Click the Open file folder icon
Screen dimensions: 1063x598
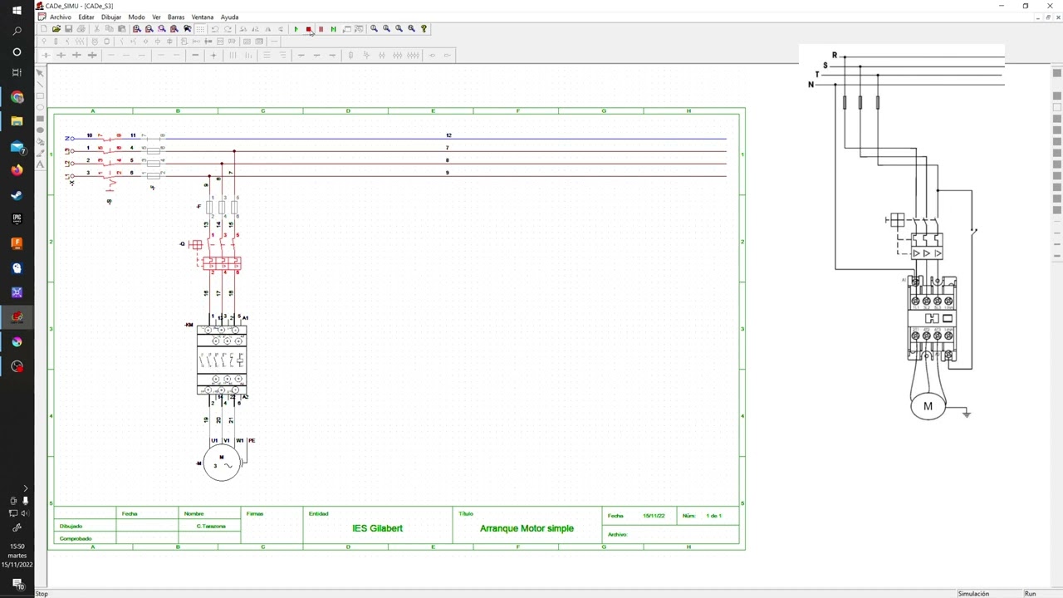(56, 29)
